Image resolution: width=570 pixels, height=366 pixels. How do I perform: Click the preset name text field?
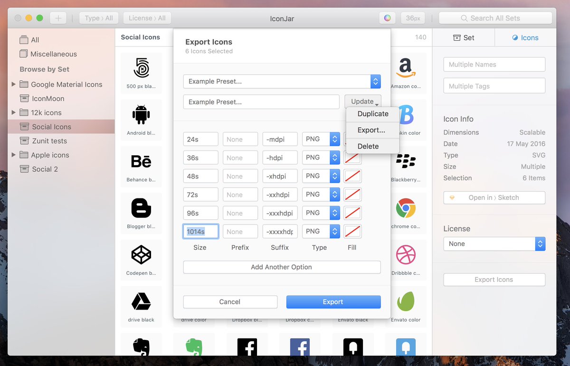(261, 102)
